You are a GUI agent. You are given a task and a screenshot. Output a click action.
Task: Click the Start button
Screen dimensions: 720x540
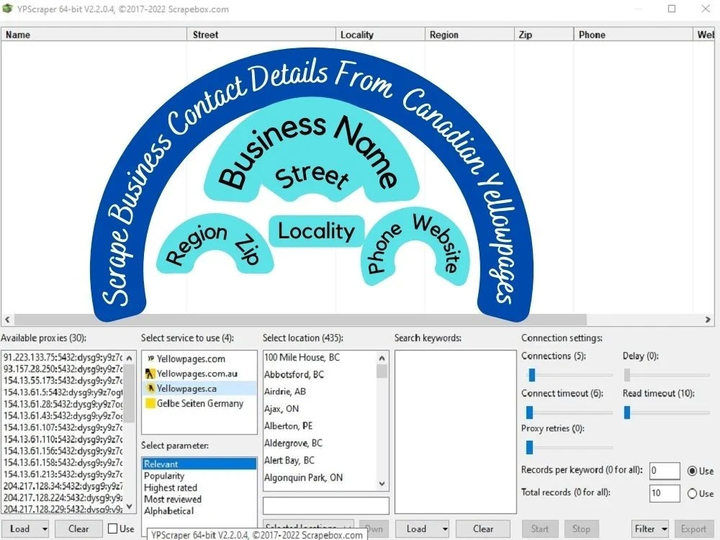click(540, 529)
